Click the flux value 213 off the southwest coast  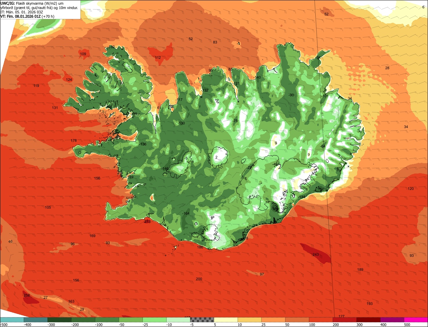[147, 221]
